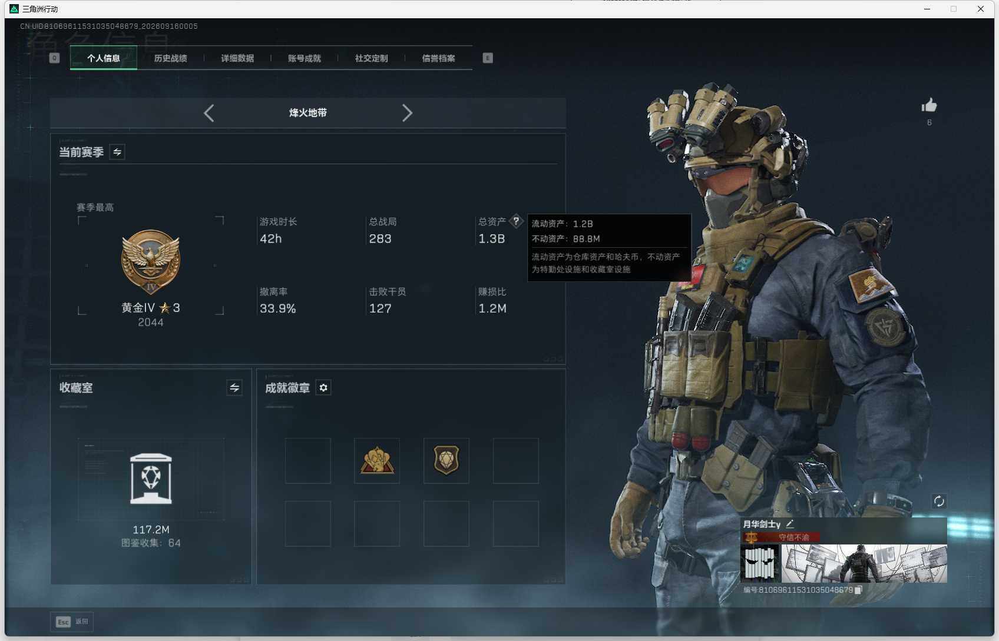Toggle the 当前赛季 season switch icon
Screen dimensions: 999x641
point(117,152)
